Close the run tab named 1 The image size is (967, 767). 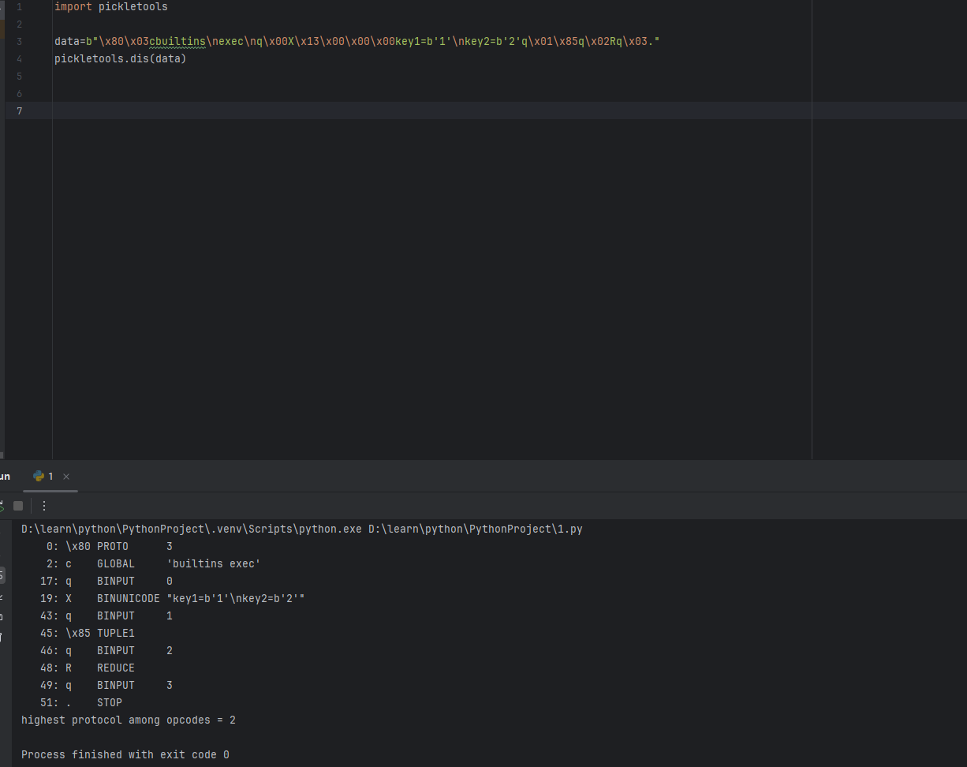coord(66,477)
